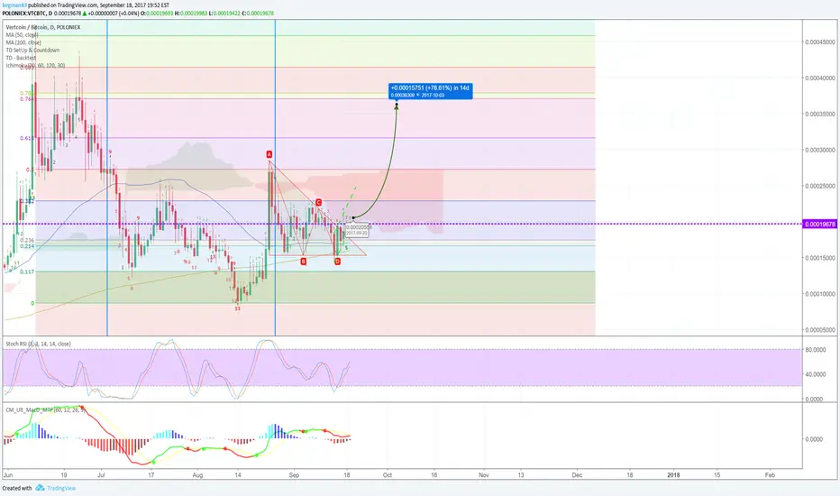Click the red pattern point D marker
The width and height of the screenshot is (840, 496).
(x=337, y=262)
